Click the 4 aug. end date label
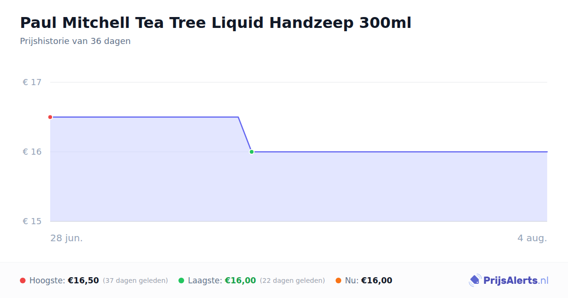 (x=532, y=238)
